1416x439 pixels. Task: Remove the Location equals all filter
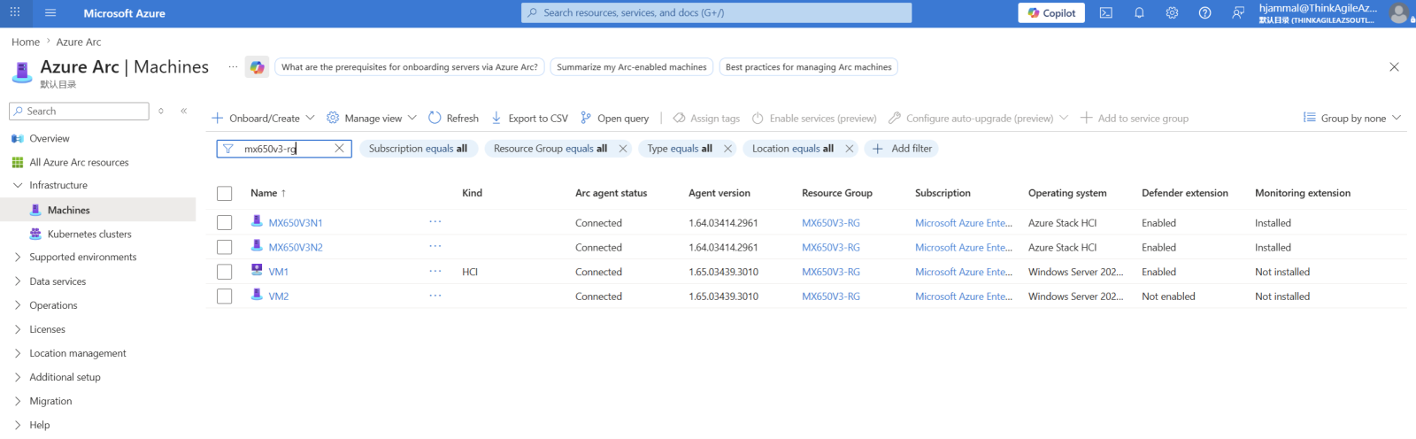click(850, 149)
